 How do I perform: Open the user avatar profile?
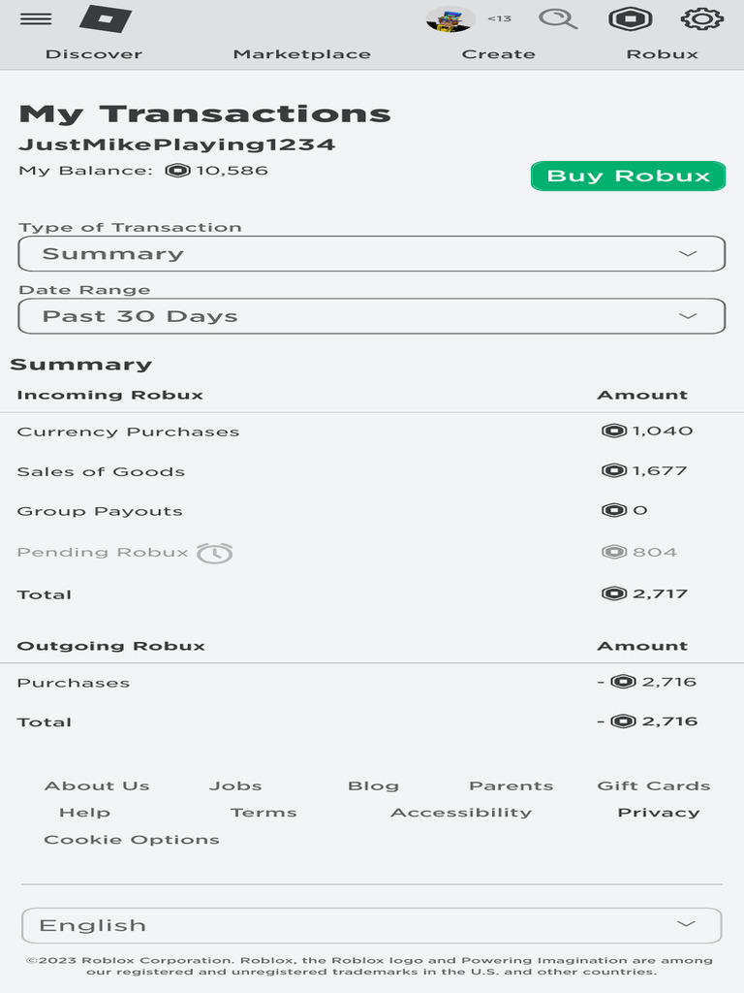[449, 18]
